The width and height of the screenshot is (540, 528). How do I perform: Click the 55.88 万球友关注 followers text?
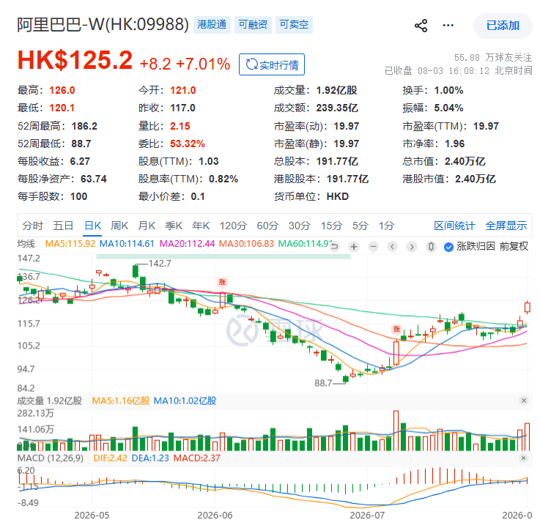click(493, 57)
